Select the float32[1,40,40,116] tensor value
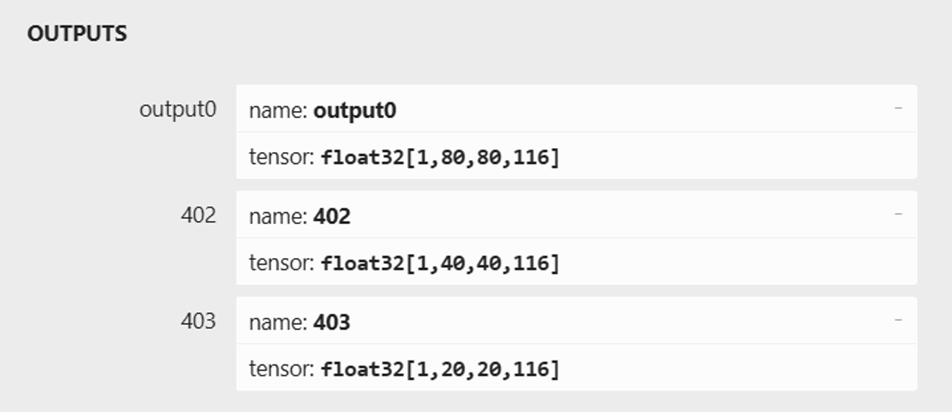 click(440, 263)
